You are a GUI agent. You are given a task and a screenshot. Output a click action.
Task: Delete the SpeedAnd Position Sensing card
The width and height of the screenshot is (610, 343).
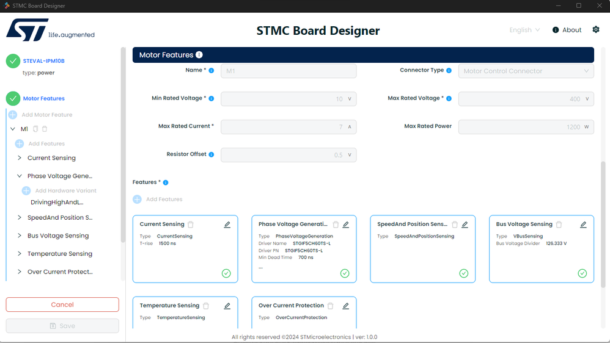coord(455,225)
